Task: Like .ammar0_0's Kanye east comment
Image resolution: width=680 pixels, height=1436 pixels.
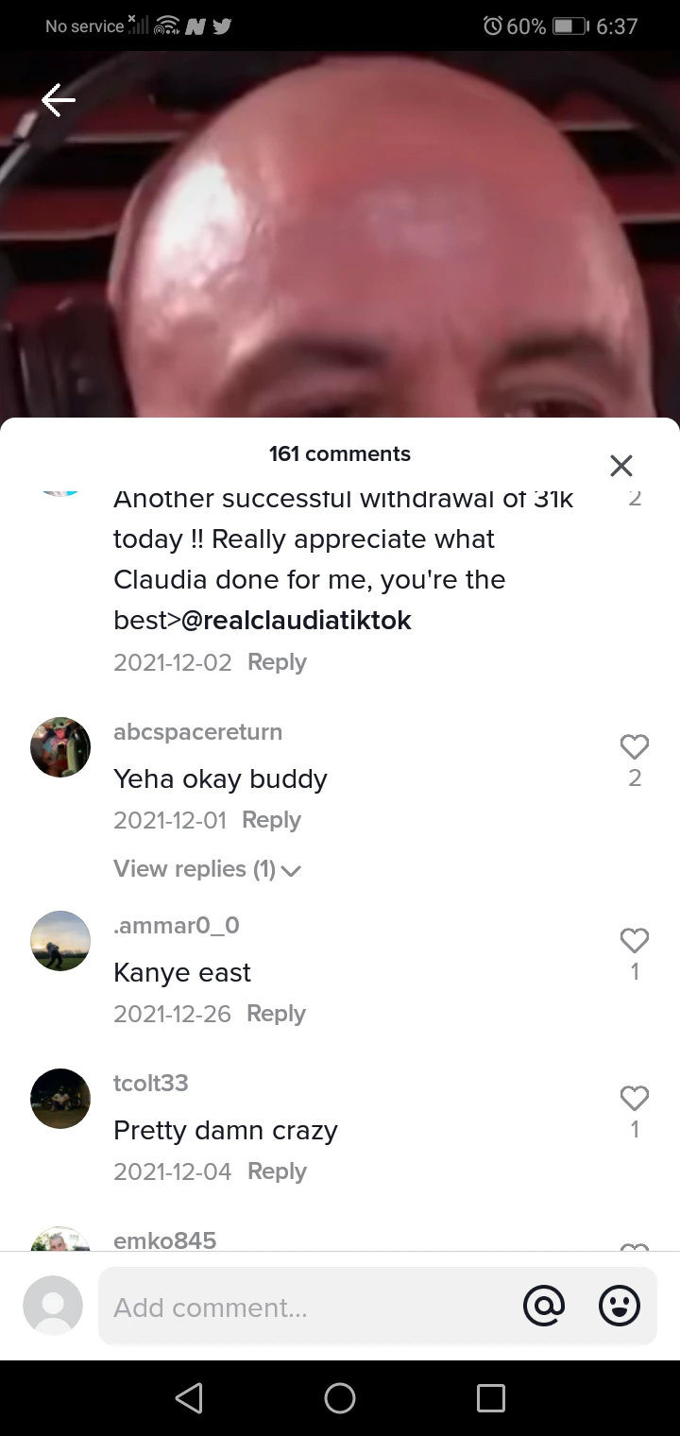Action: coord(635,940)
